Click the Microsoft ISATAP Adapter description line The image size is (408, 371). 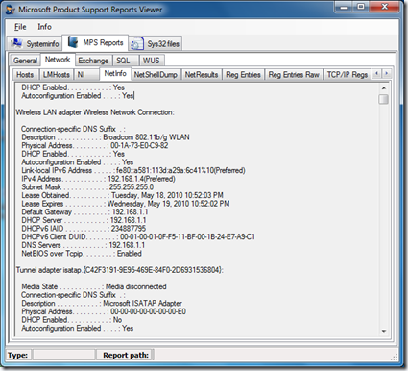(x=102, y=304)
